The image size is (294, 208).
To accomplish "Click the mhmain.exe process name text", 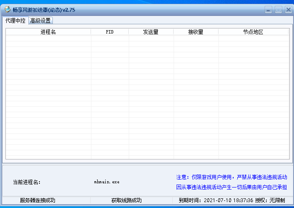I will pyautogui.click(x=107, y=182).
